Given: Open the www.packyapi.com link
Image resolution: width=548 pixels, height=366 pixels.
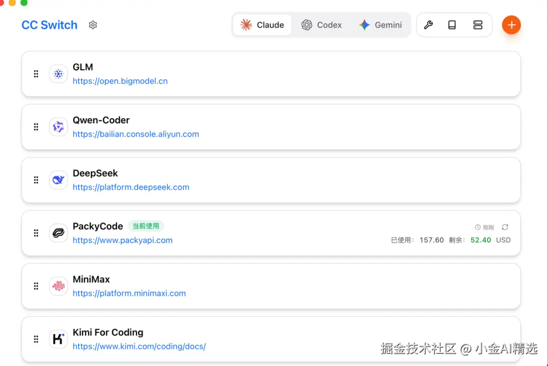Looking at the screenshot, I should (123, 241).
